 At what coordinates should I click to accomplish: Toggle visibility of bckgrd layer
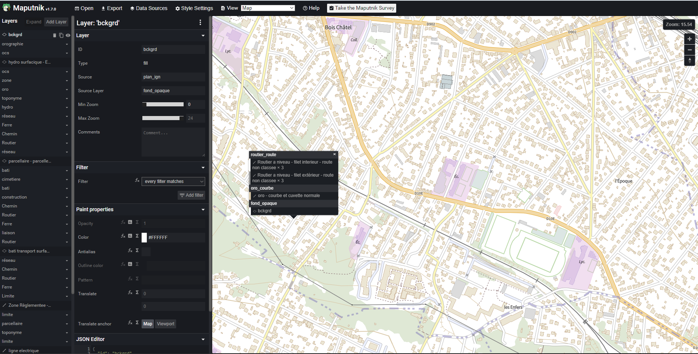tap(68, 35)
